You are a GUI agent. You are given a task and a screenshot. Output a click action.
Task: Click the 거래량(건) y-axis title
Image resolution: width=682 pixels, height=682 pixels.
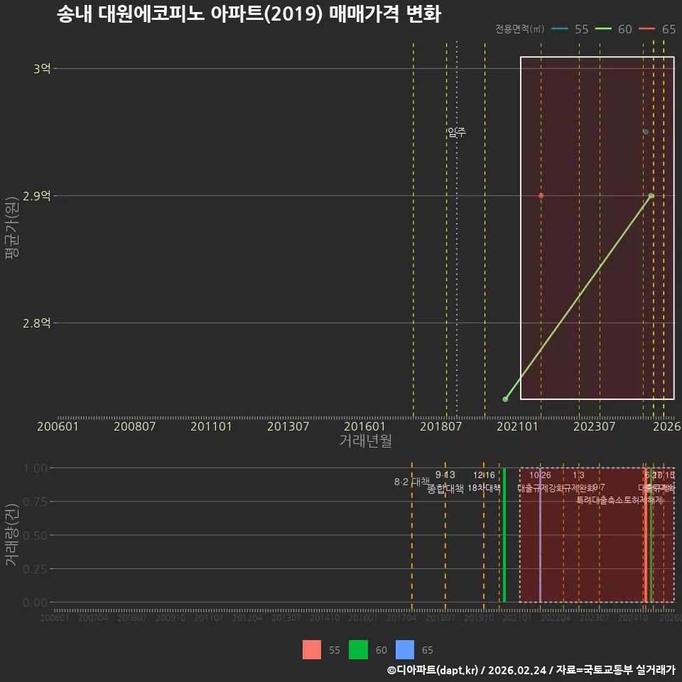(12, 535)
